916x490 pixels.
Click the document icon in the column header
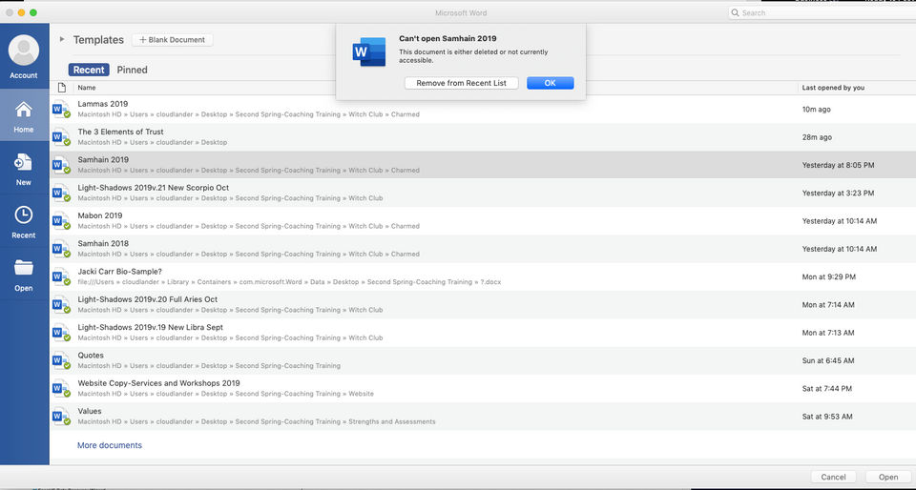[x=61, y=88]
